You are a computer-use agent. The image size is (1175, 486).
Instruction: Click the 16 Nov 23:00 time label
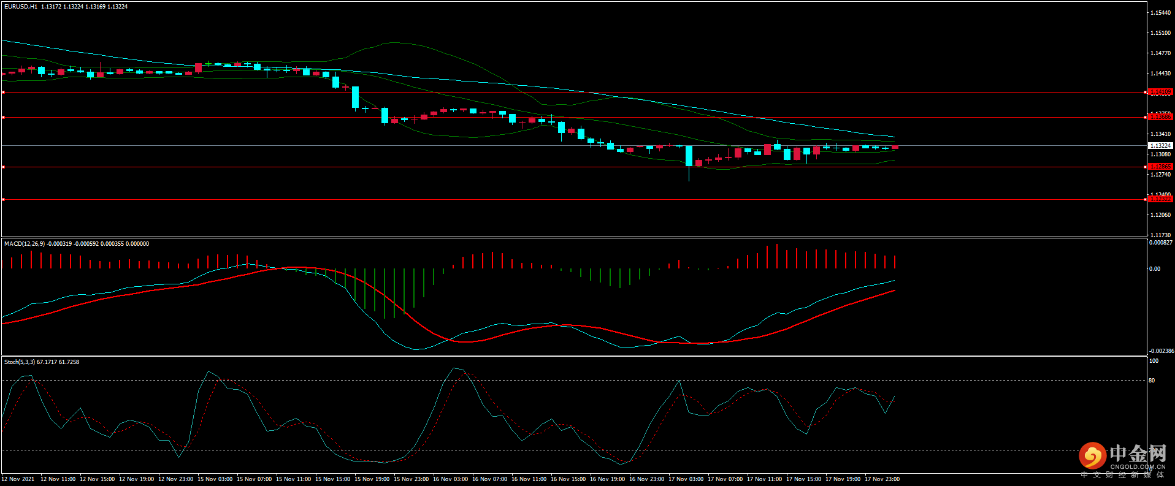pos(647,479)
